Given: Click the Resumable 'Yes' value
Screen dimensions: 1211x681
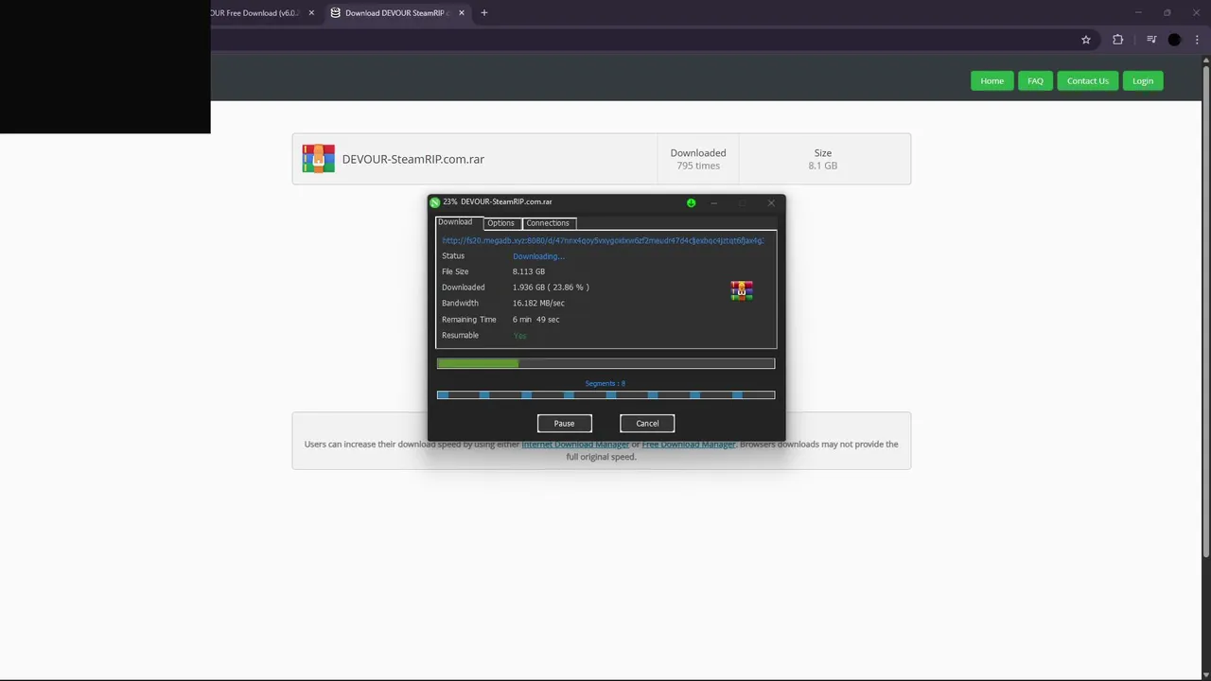Looking at the screenshot, I should click(519, 336).
